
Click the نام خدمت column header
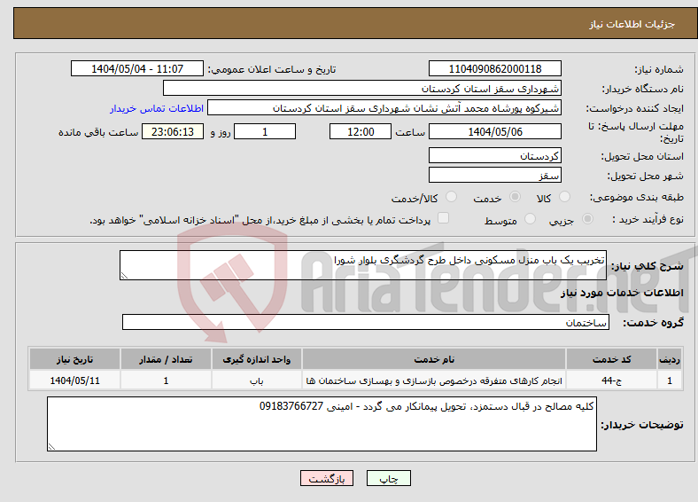point(434,359)
